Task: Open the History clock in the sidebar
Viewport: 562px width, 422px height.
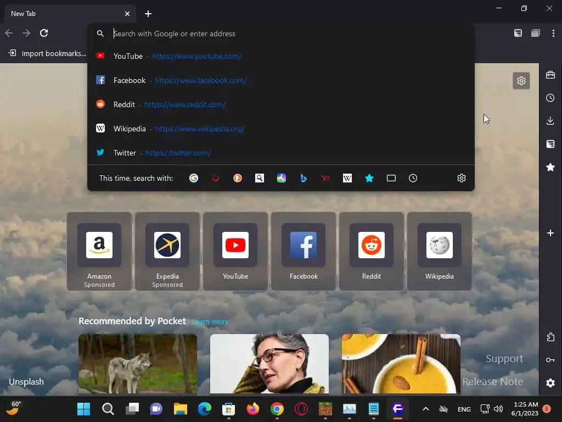Action: (x=550, y=98)
